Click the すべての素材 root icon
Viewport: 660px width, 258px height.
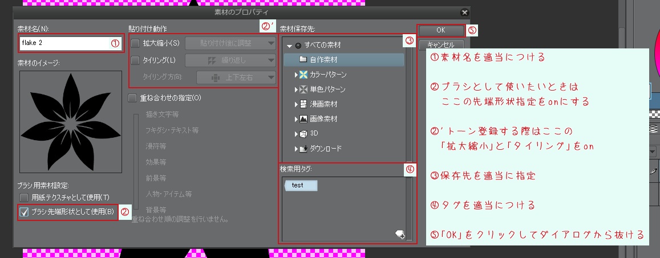pyautogui.click(x=298, y=46)
